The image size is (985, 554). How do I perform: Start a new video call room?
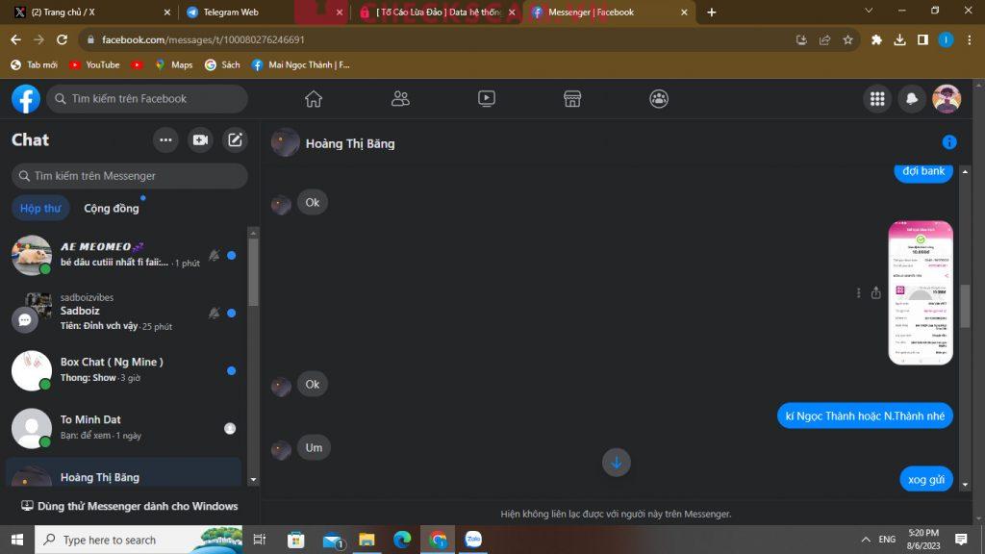pyautogui.click(x=200, y=140)
